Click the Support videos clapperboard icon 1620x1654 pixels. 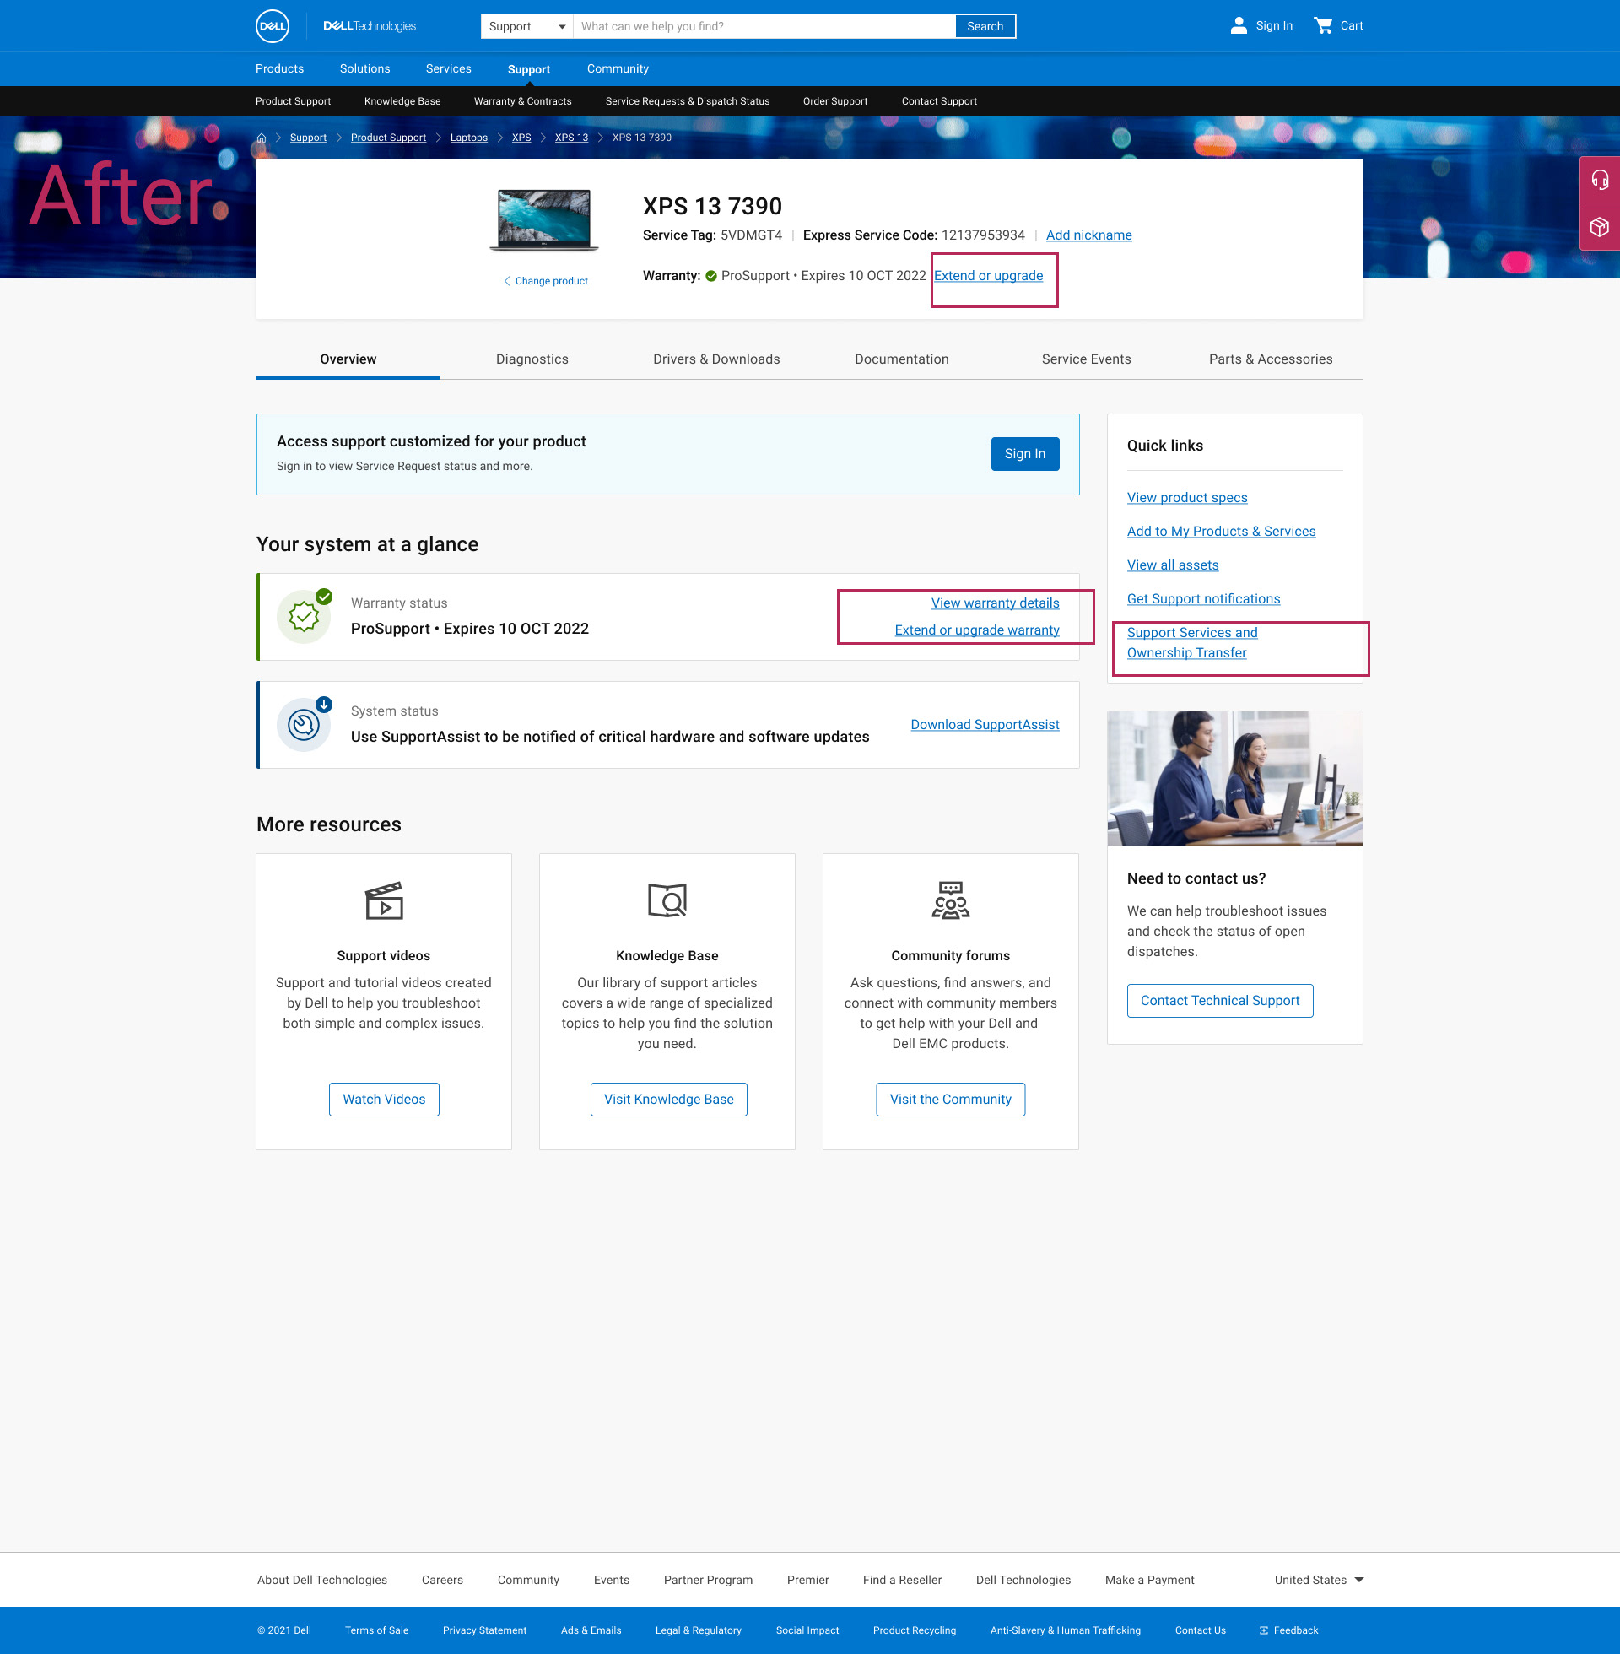[x=384, y=900]
